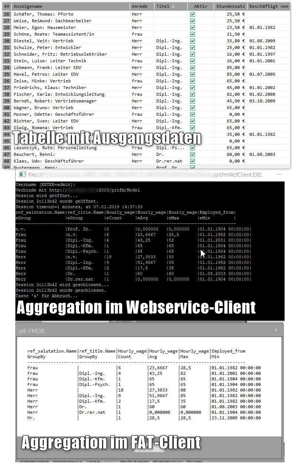
Task: Click the Dipl.-Kfm. title cell for Olwig
Action: tap(171, 128)
